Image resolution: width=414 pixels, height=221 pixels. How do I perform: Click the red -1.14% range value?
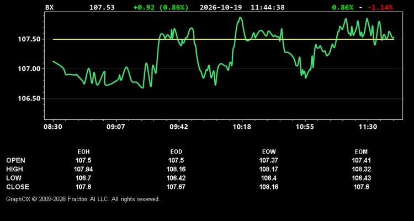380,7
